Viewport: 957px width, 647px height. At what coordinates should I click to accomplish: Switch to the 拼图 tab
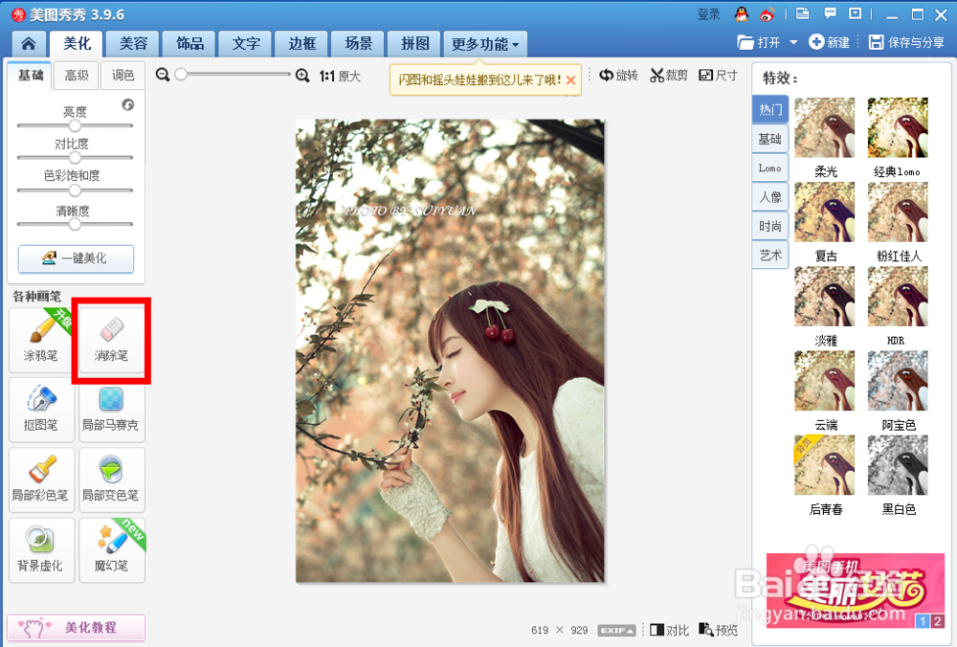click(414, 43)
